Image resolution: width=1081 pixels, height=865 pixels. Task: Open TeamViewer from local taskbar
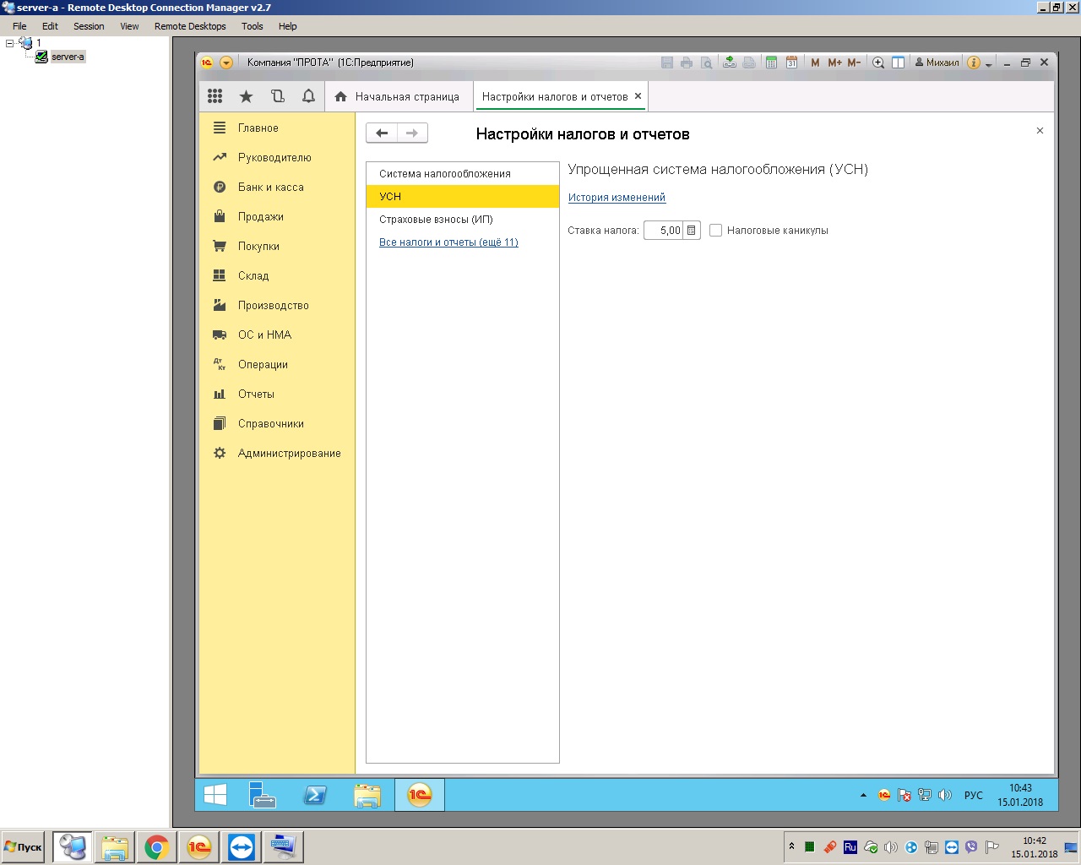coord(241,846)
